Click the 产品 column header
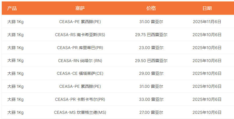Image resolution: width=234 pixels, height=119 pixels. point(12,8)
